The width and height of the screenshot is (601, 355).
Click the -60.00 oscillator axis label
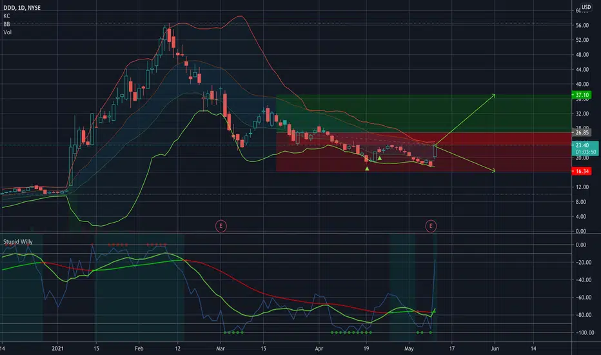[x=584, y=298]
